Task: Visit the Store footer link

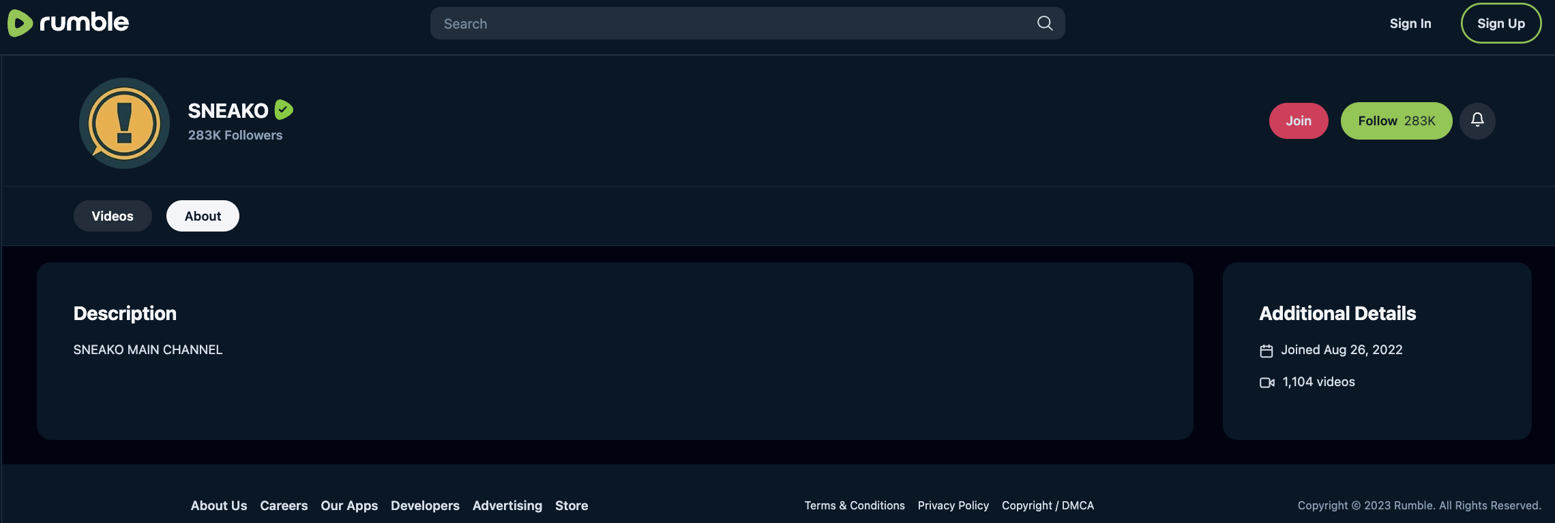Action: pyautogui.click(x=572, y=505)
